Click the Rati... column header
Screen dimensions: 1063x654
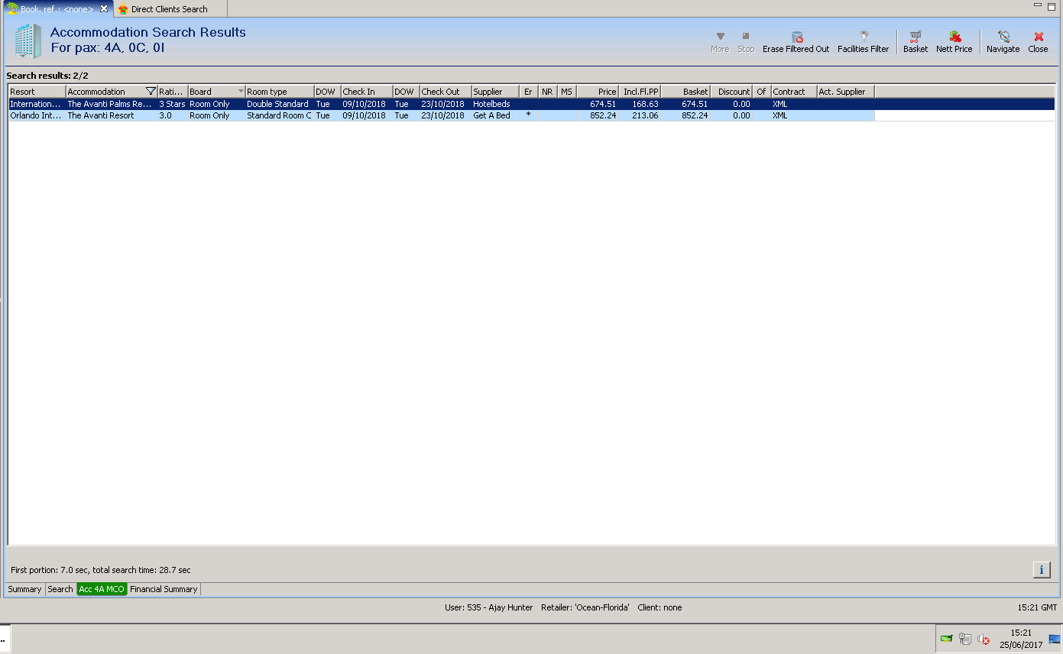(x=173, y=92)
